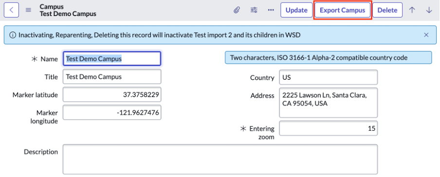Viewport: 440px width, 177px height.
Task: Open more options three-dot menu
Action: [271, 10]
